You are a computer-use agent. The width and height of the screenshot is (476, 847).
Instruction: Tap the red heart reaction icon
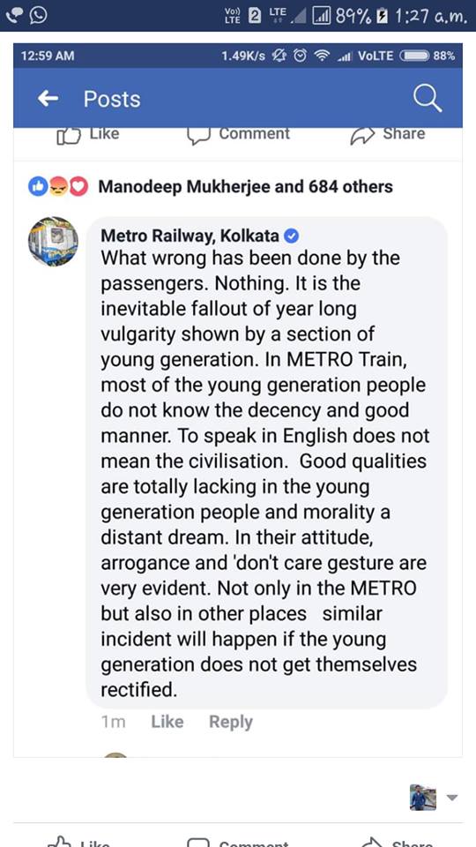click(x=78, y=187)
